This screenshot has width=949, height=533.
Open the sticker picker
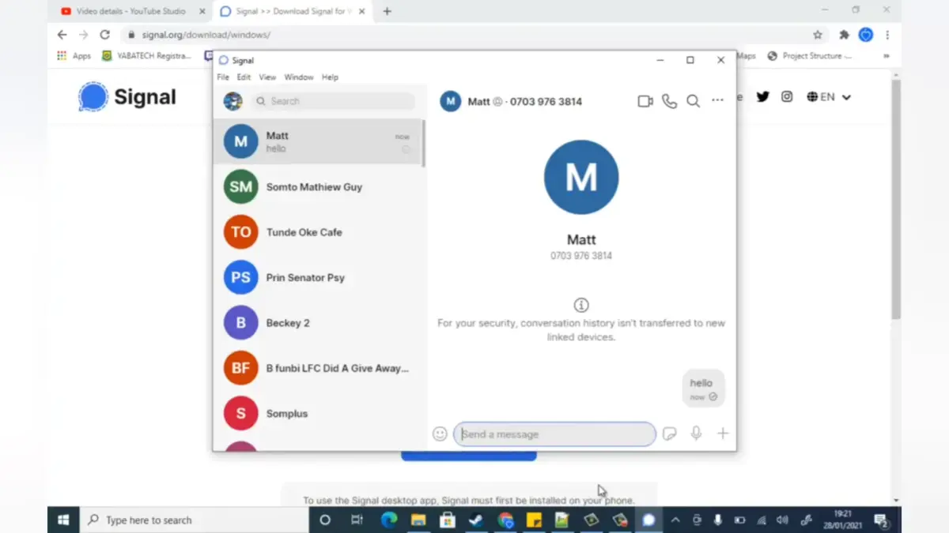[670, 434]
